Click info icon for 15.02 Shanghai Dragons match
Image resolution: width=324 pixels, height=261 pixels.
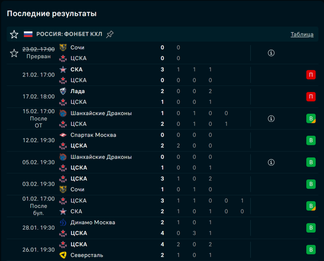coord(271,119)
